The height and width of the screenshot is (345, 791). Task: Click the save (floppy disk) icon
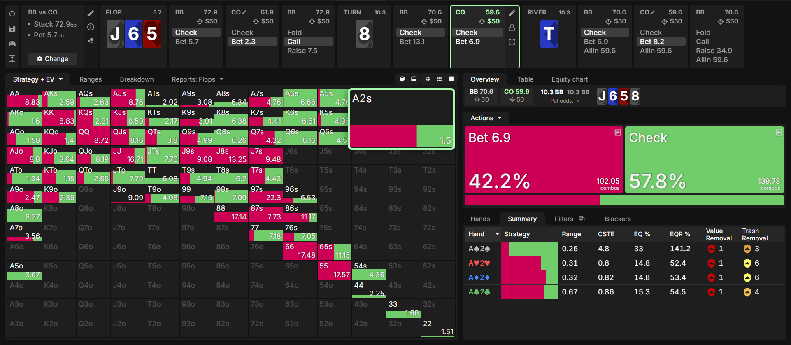tap(12, 29)
